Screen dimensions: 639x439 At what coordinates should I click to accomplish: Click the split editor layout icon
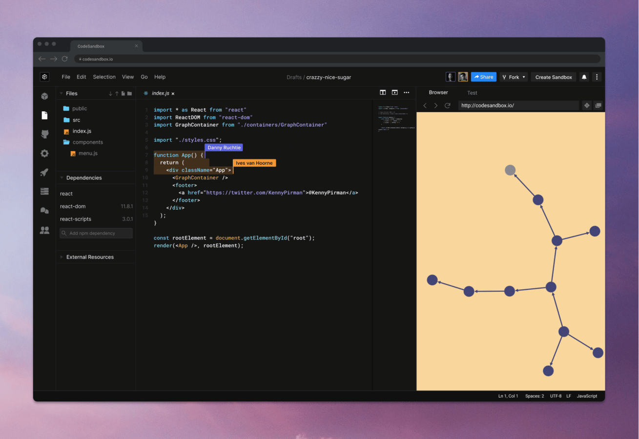(383, 93)
